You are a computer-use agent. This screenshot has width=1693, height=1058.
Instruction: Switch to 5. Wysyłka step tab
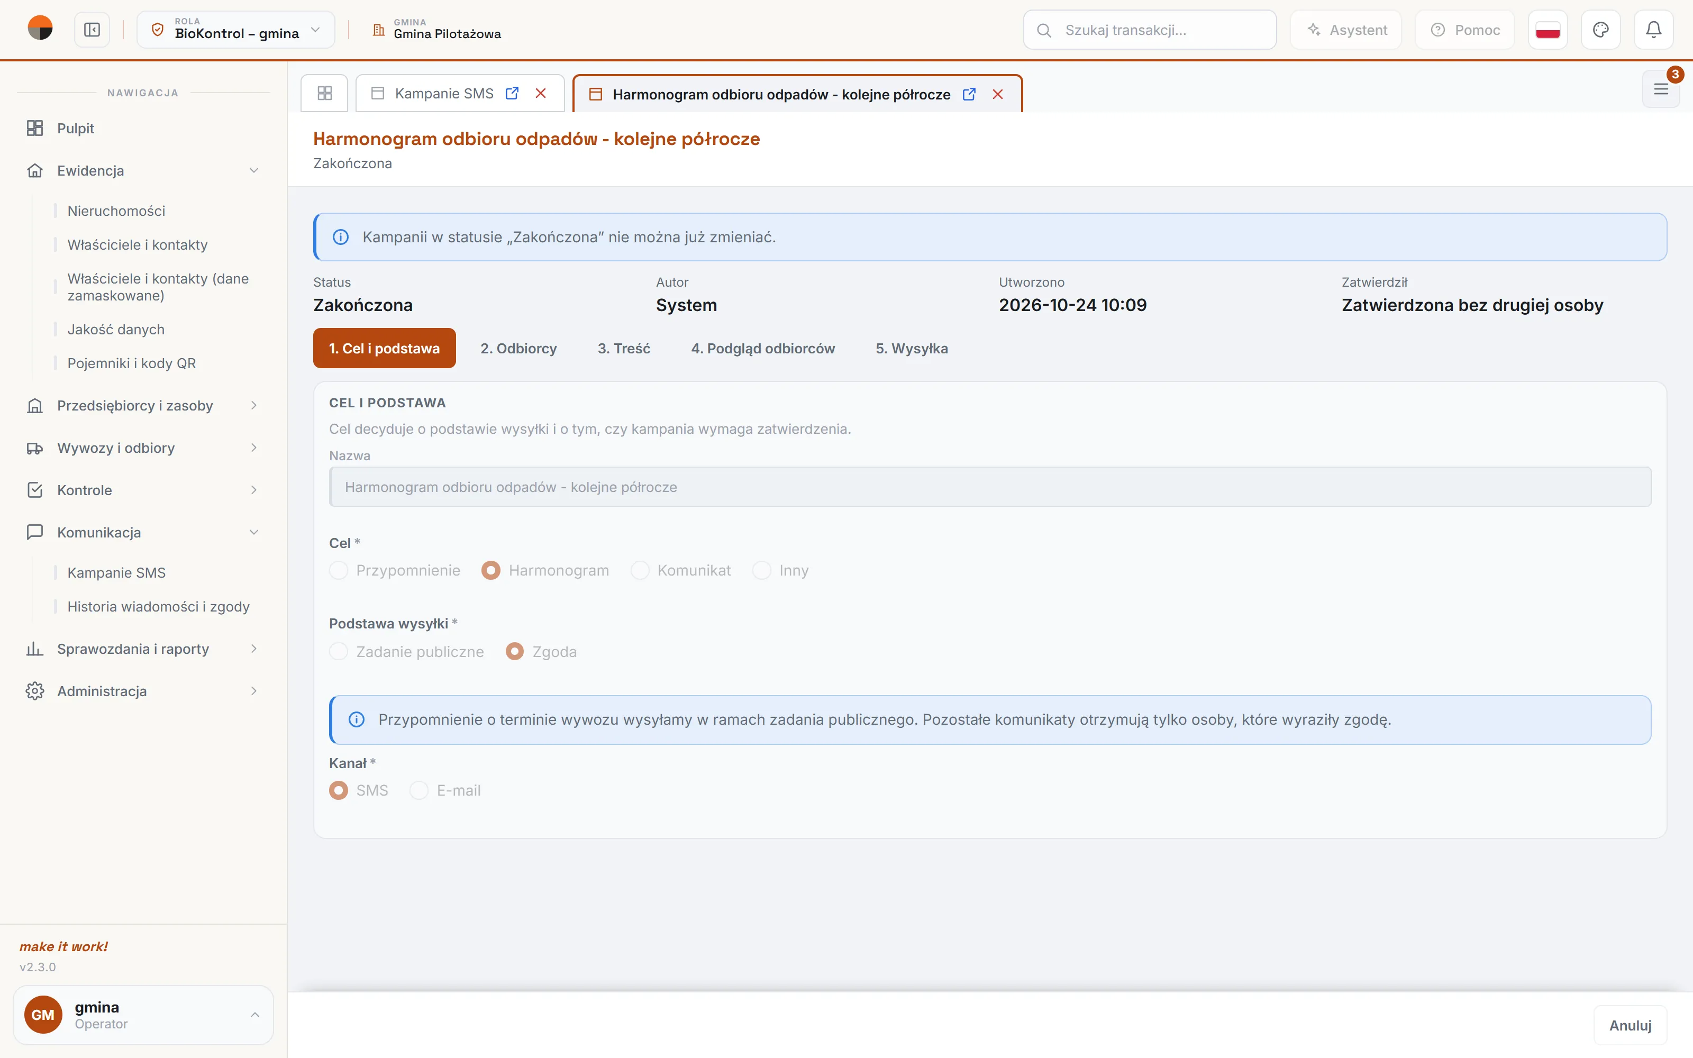[x=912, y=348]
